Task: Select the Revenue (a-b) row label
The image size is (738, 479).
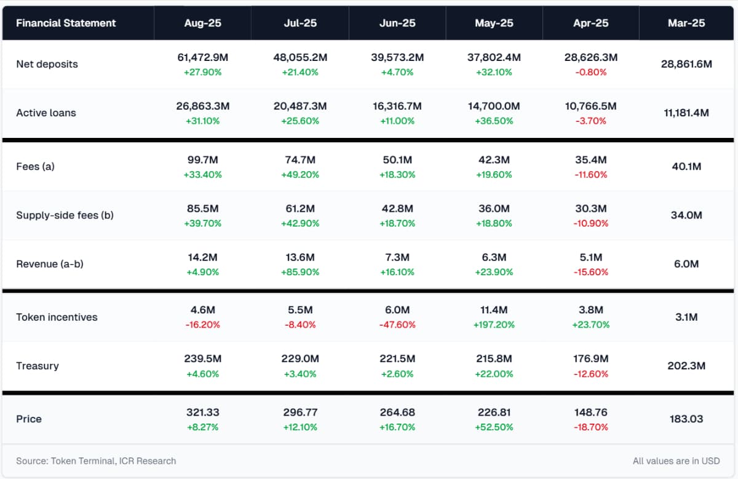Action: [x=49, y=264]
